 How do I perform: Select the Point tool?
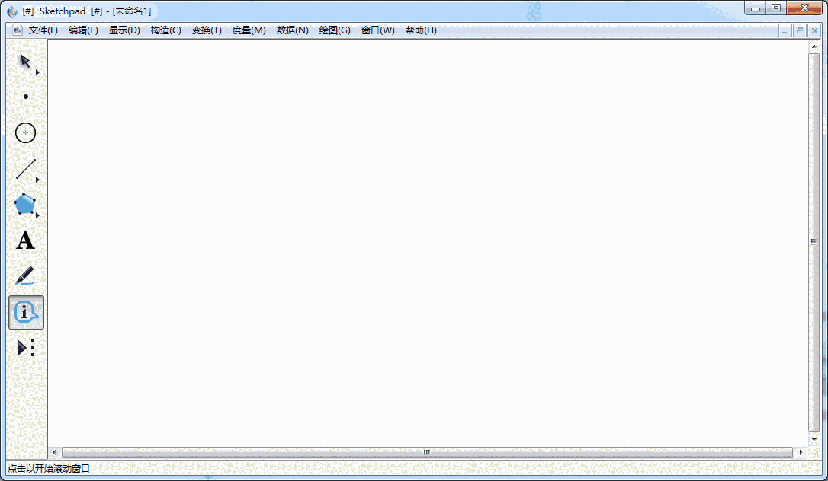coord(25,97)
